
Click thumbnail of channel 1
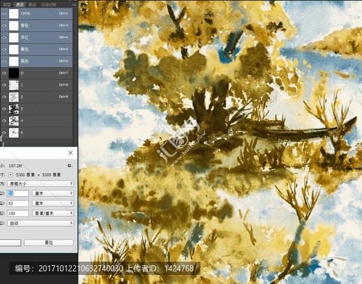(14, 85)
